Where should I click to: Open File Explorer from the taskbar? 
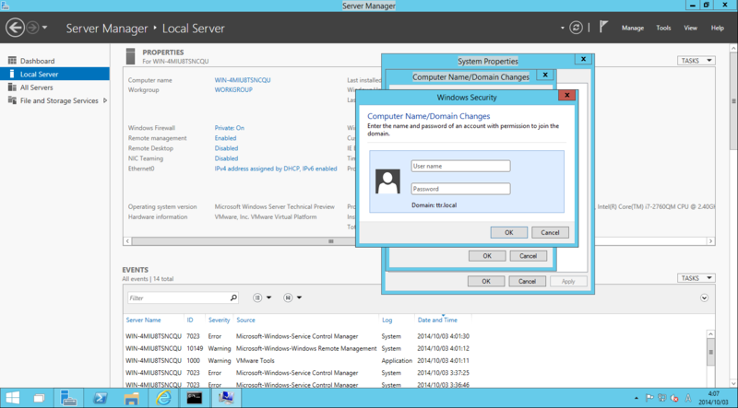(x=131, y=398)
